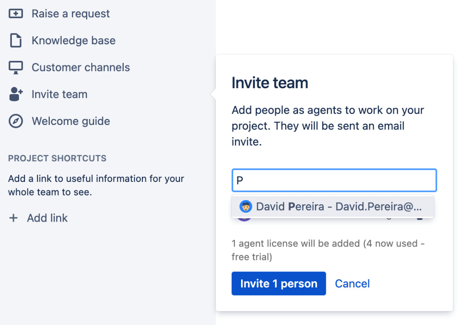This screenshot has height=325, width=464.
Task: Click the Invite 1 person button
Action: pyautogui.click(x=278, y=283)
